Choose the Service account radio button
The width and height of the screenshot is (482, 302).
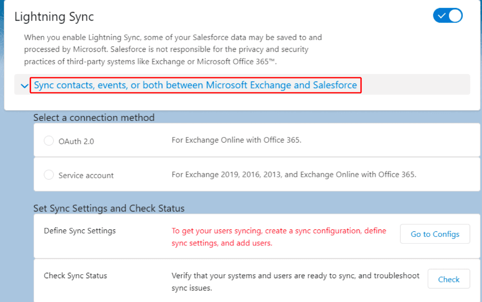pyautogui.click(x=49, y=175)
